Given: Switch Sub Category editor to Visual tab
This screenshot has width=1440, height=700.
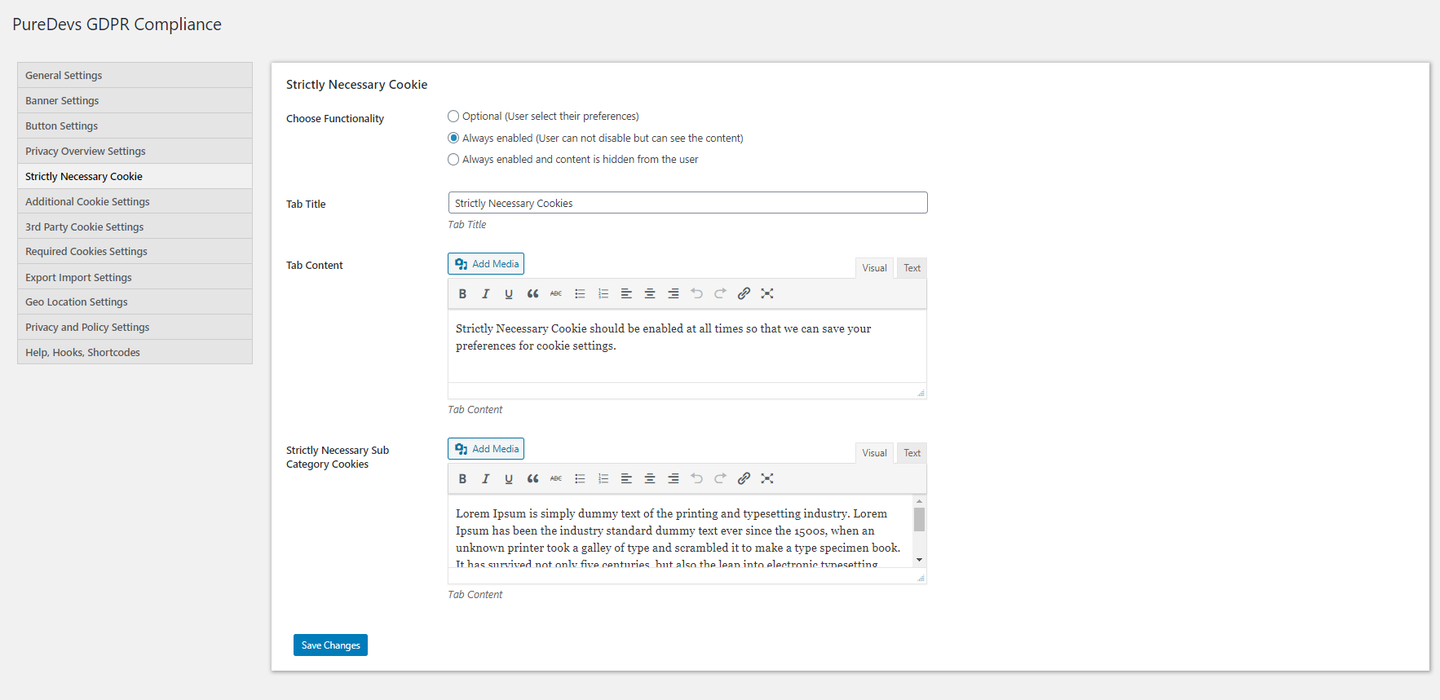Looking at the screenshot, I should 874,453.
